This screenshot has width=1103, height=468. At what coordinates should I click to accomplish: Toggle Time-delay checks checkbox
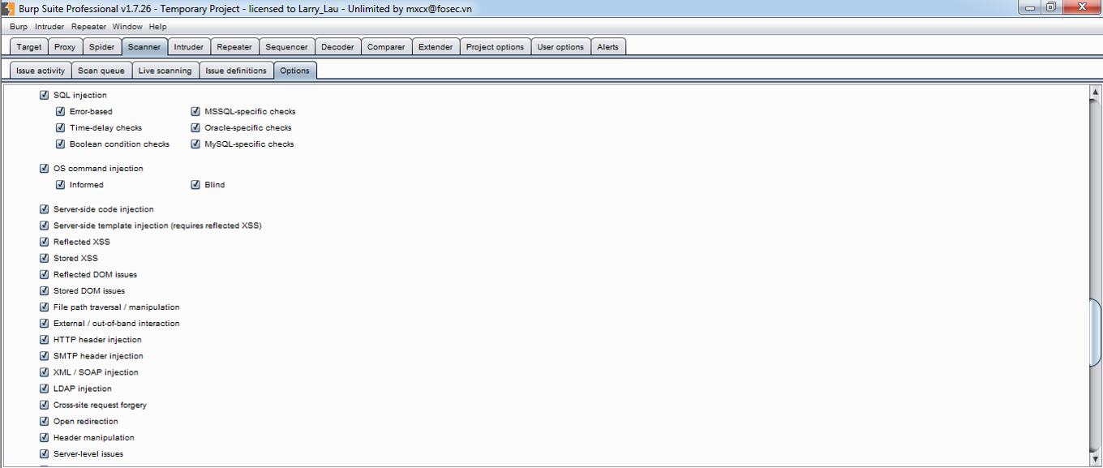tap(61, 127)
